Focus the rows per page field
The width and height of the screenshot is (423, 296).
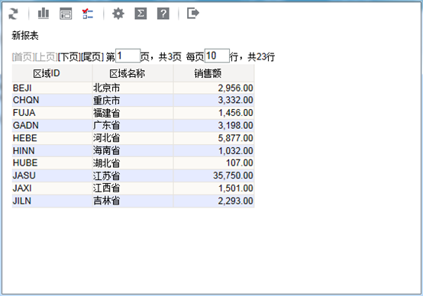[217, 56]
